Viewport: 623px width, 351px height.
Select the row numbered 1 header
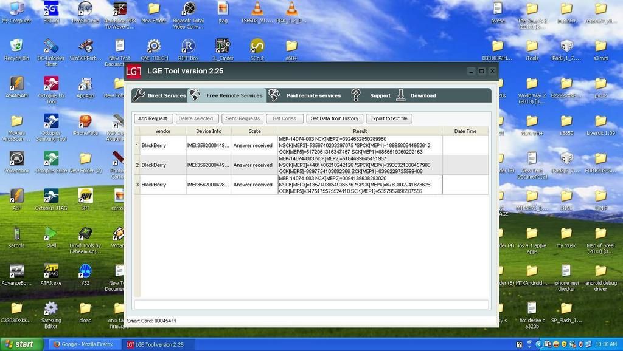click(x=137, y=146)
